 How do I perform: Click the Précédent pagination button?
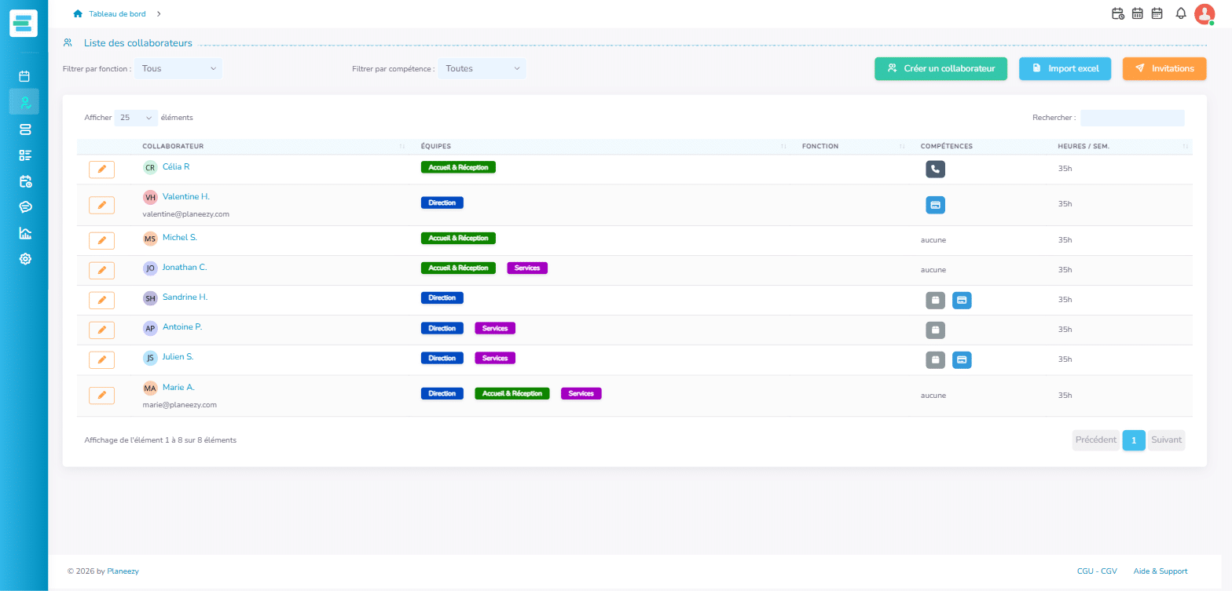pos(1095,440)
